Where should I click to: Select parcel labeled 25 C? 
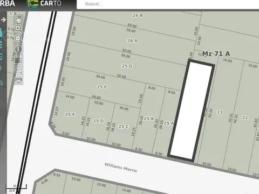[124, 126]
